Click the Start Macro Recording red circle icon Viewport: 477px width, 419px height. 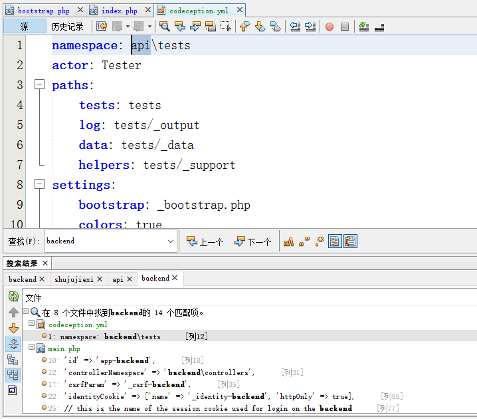pyautogui.click(x=330, y=27)
